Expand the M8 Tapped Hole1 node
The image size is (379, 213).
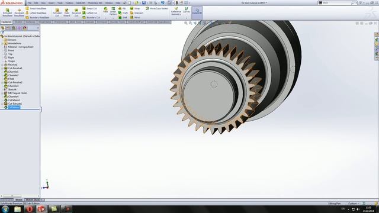click(x=2, y=93)
